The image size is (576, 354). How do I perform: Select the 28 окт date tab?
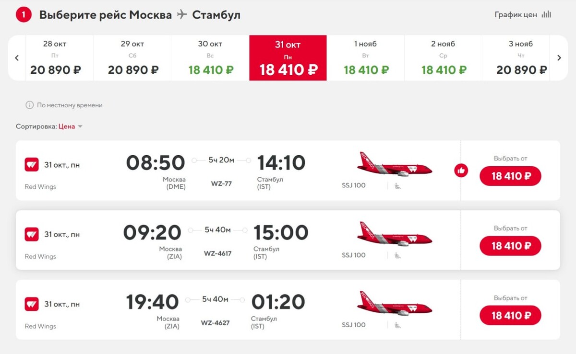click(55, 58)
